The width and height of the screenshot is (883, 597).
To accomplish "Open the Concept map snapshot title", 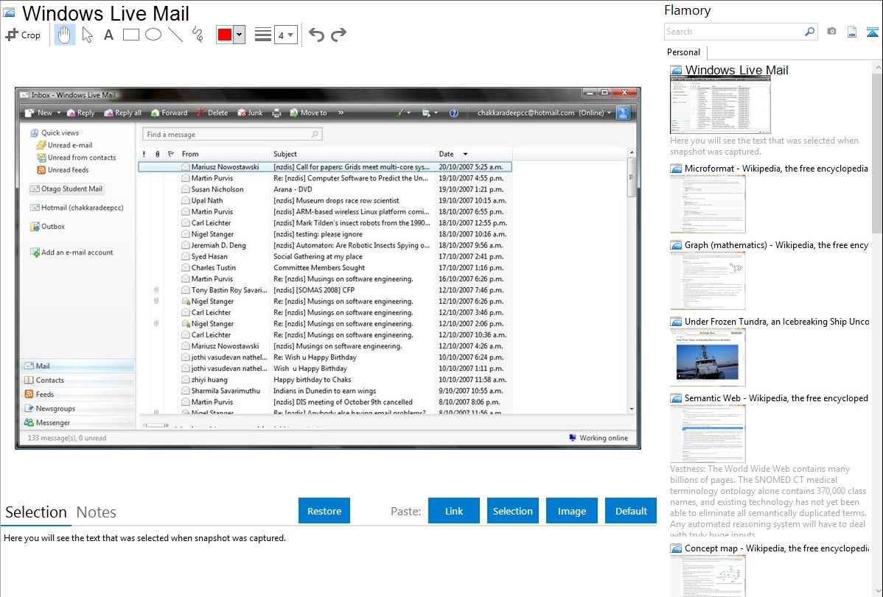I will (x=776, y=548).
